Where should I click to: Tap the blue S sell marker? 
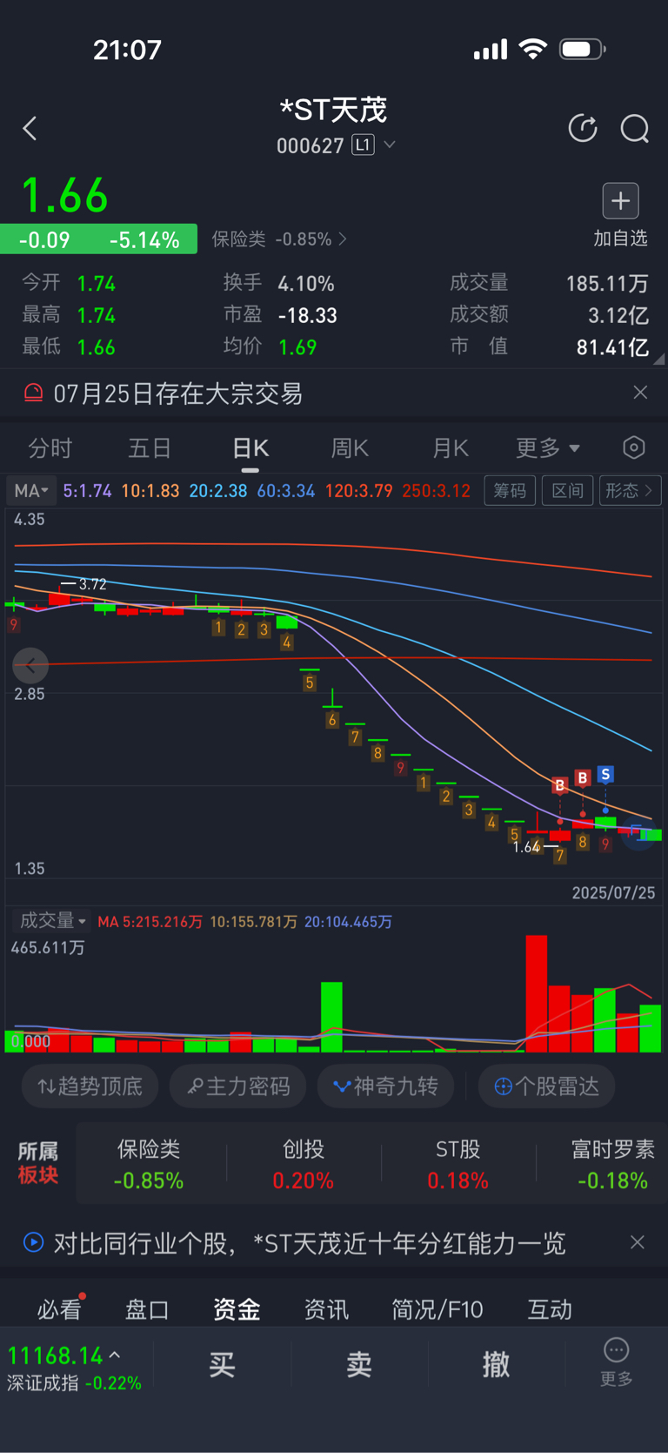point(605,774)
